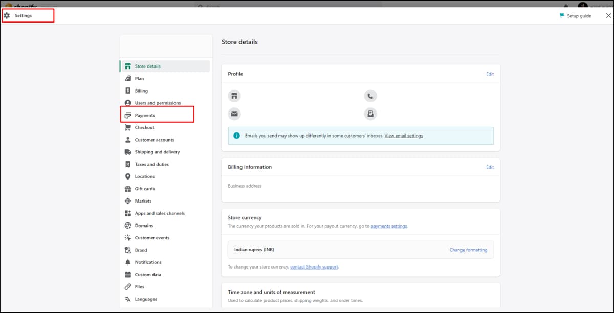614x313 pixels.
Task: Click the Brand icon
Action: tap(128, 251)
